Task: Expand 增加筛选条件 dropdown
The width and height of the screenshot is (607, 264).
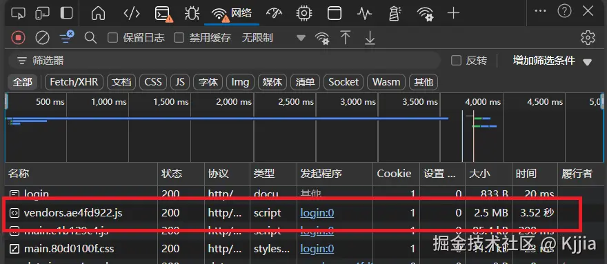Action: coord(553,61)
